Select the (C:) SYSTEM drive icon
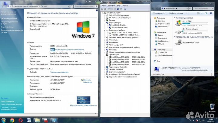The height and width of the screenshot is (123, 218). (x=179, y=23)
